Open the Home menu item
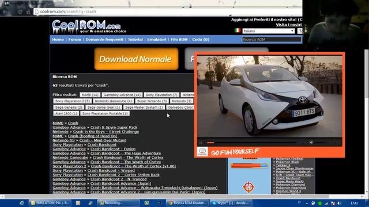 coord(58,40)
